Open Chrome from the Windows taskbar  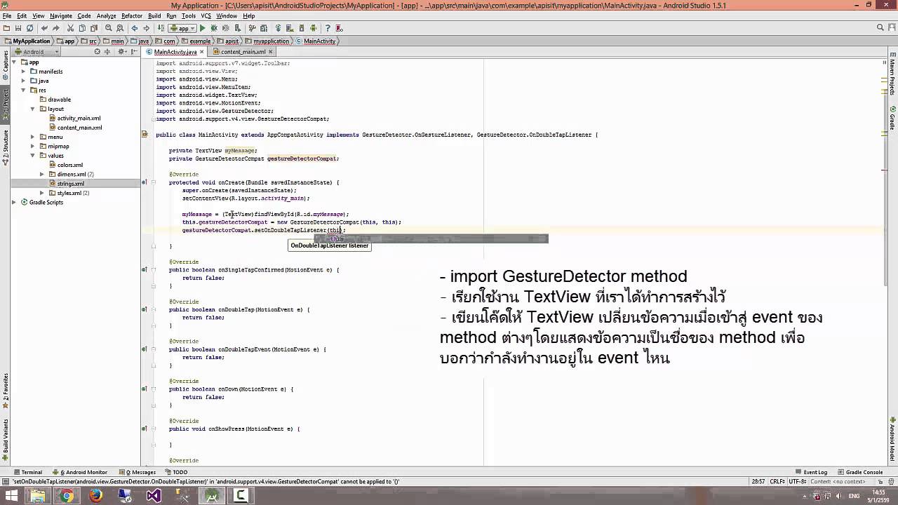pyautogui.click(x=67, y=496)
